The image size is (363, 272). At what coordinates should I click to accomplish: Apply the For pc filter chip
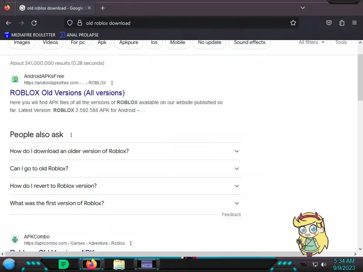tap(78, 42)
